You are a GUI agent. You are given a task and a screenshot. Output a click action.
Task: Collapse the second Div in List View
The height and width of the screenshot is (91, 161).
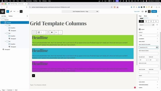click(5, 33)
